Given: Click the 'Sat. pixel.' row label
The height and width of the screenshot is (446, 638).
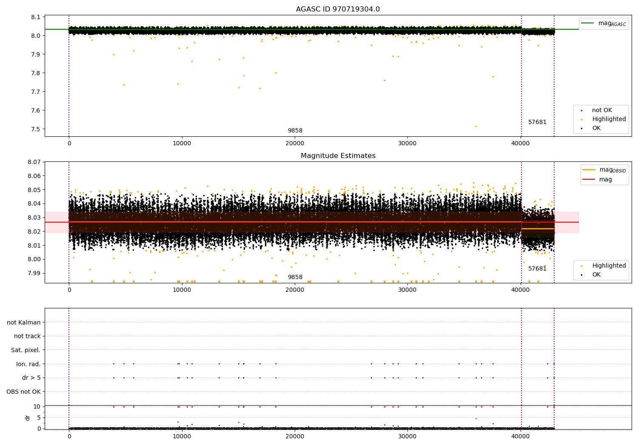Looking at the screenshot, I should [x=26, y=350].
